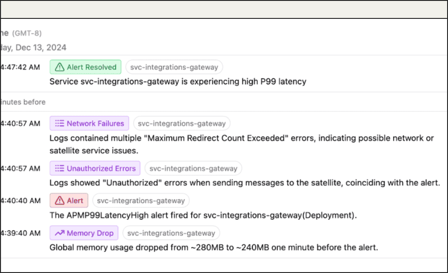Open the red Alert badge
This screenshot has width=448, height=273.
click(69, 200)
